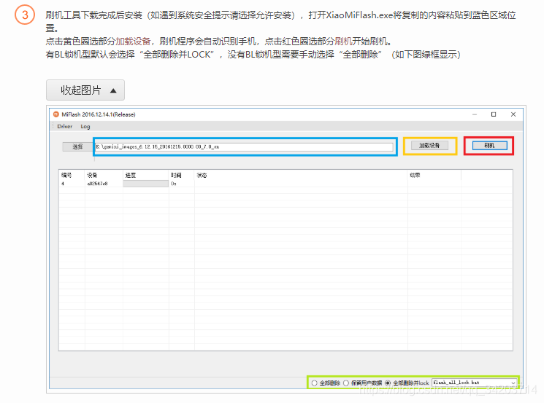Screen dimensions: 544x403
Task: Maximize the MiFlash window
Action: click(x=494, y=114)
